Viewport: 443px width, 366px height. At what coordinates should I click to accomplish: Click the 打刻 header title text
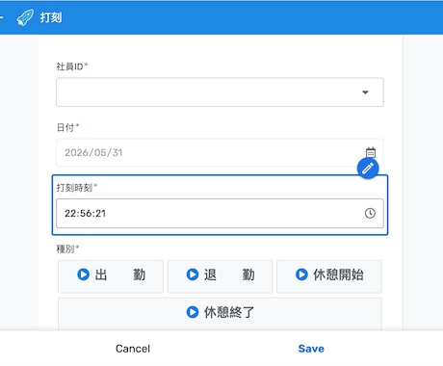51,17
